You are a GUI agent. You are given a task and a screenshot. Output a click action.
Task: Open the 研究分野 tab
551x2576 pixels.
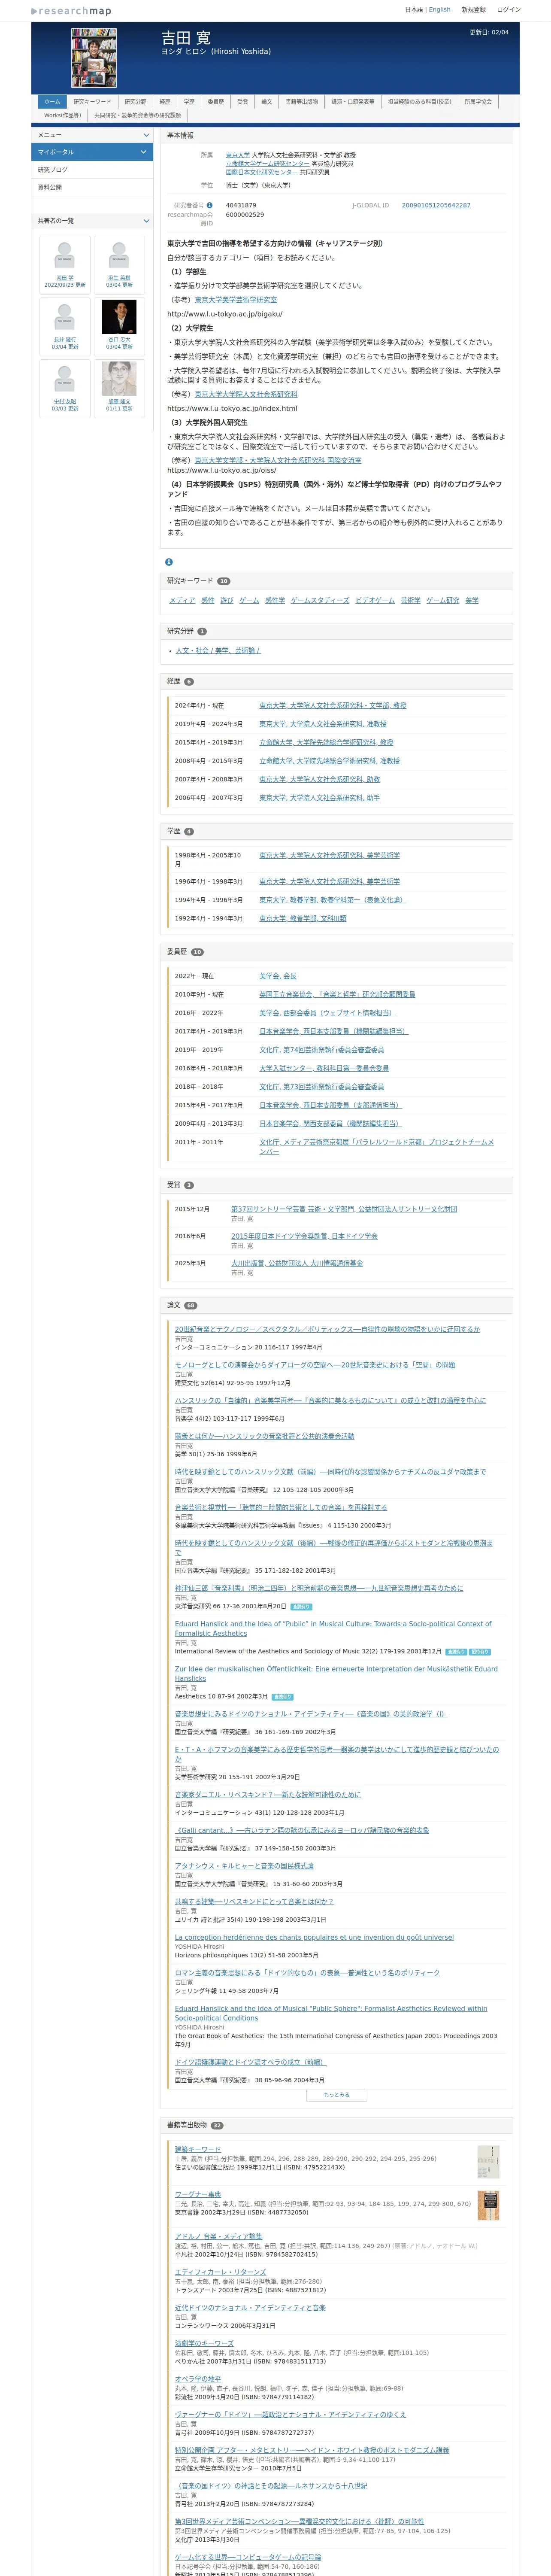tap(135, 102)
